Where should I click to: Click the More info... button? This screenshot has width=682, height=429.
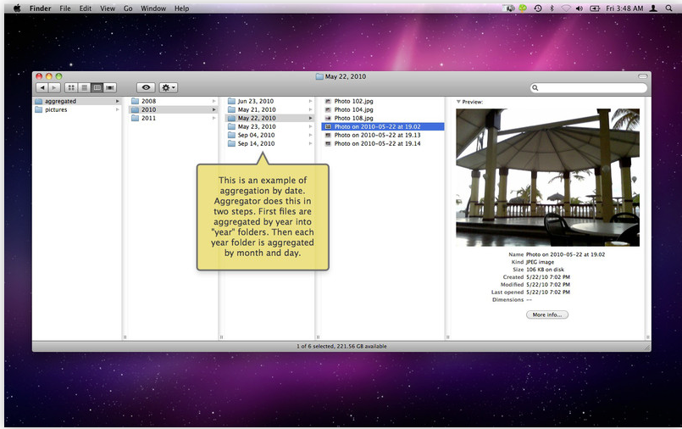click(x=547, y=315)
